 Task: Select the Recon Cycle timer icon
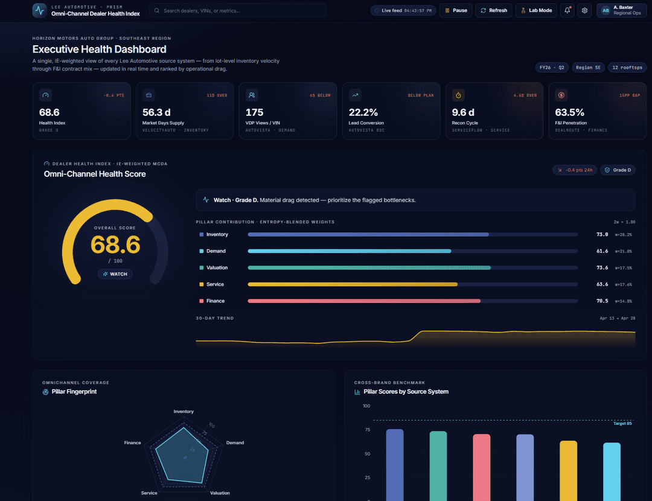click(458, 95)
